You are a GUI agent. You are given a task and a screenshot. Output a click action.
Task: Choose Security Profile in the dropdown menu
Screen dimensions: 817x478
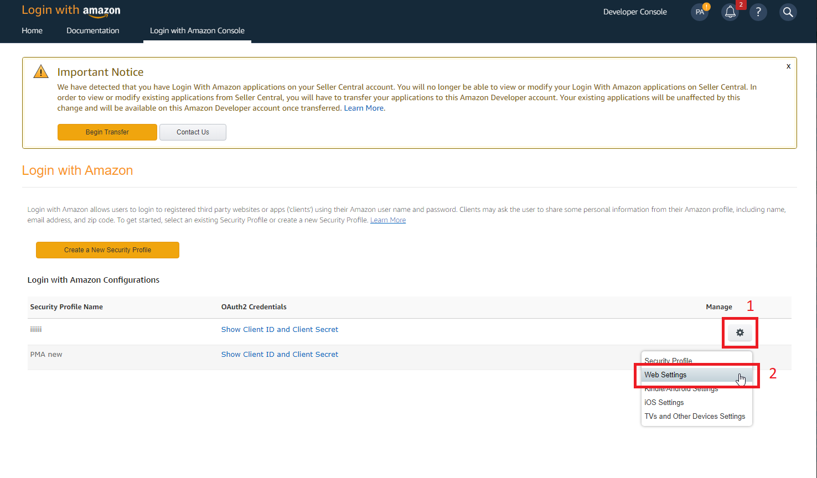coord(668,360)
